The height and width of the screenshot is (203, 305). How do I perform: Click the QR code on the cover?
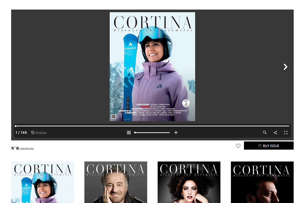click(x=114, y=117)
